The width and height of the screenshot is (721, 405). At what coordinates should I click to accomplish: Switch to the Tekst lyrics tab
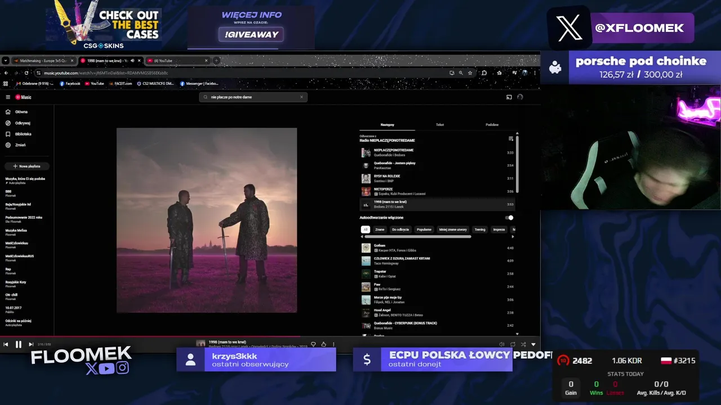[440, 125]
